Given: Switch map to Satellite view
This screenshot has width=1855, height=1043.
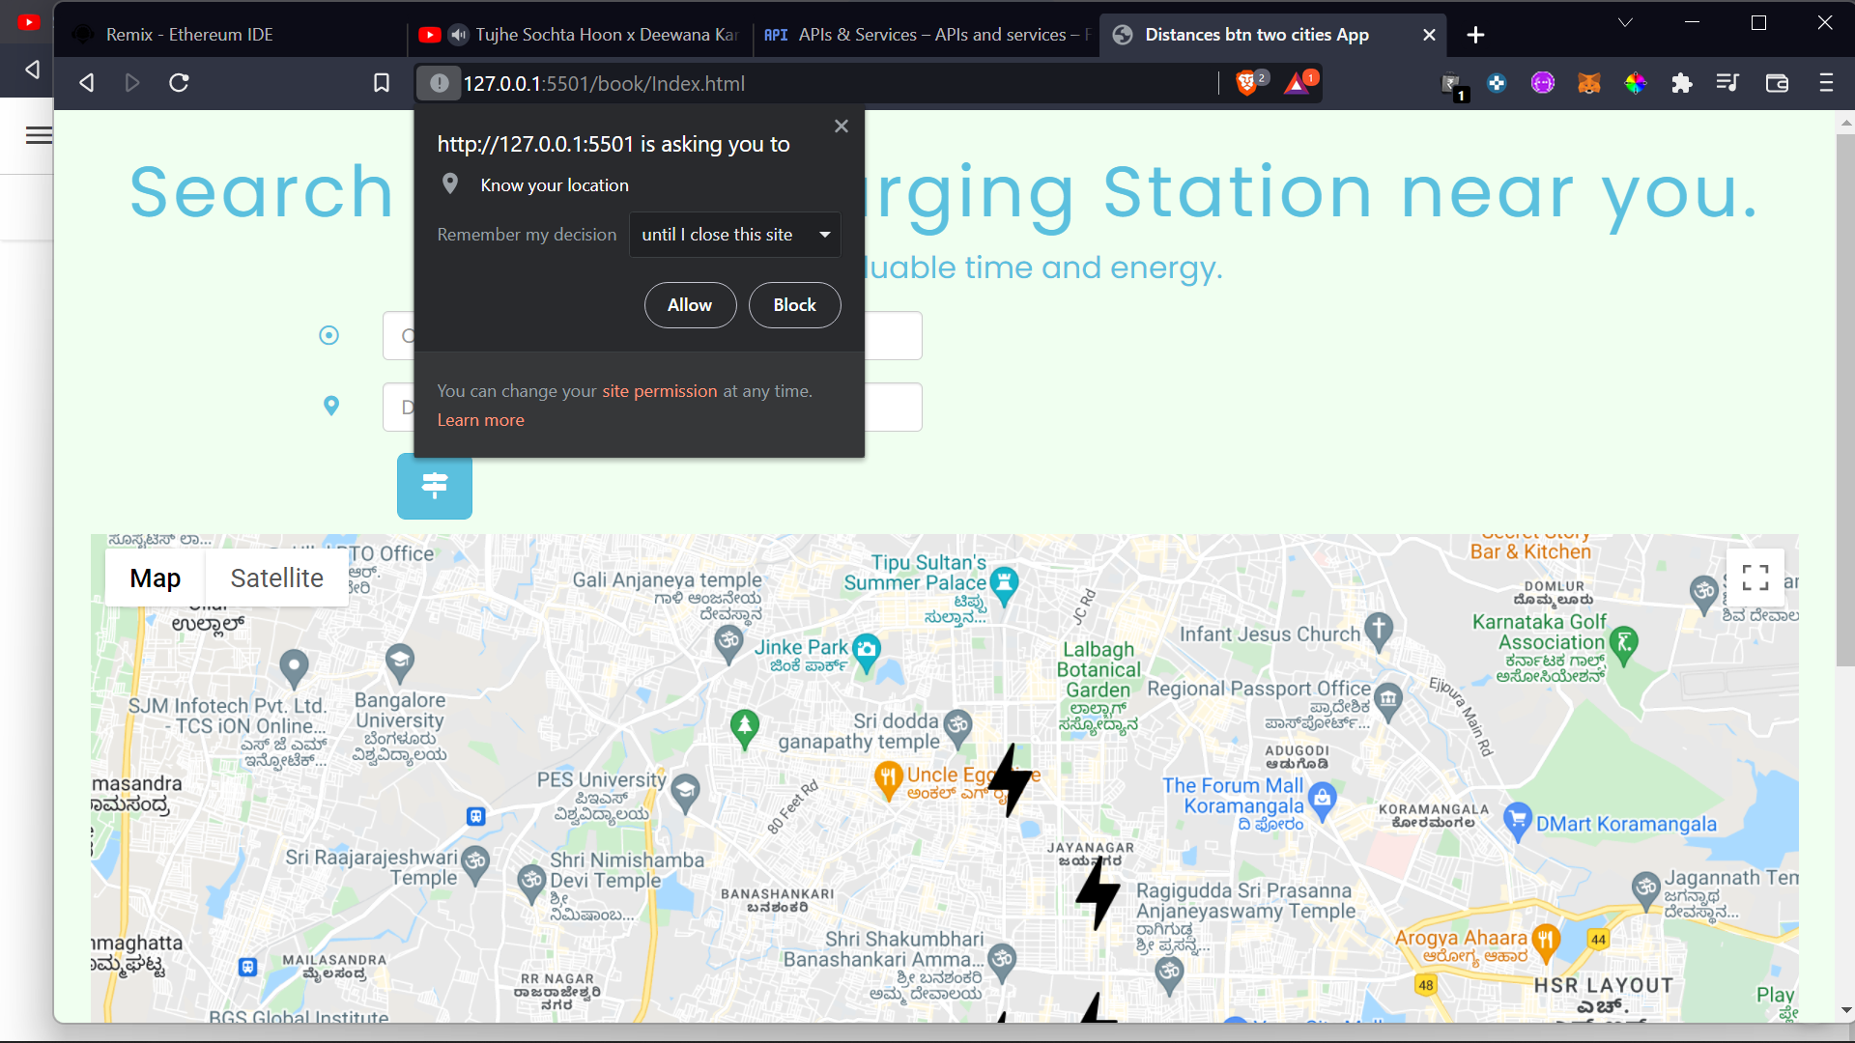Looking at the screenshot, I should click(x=276, y=578).
